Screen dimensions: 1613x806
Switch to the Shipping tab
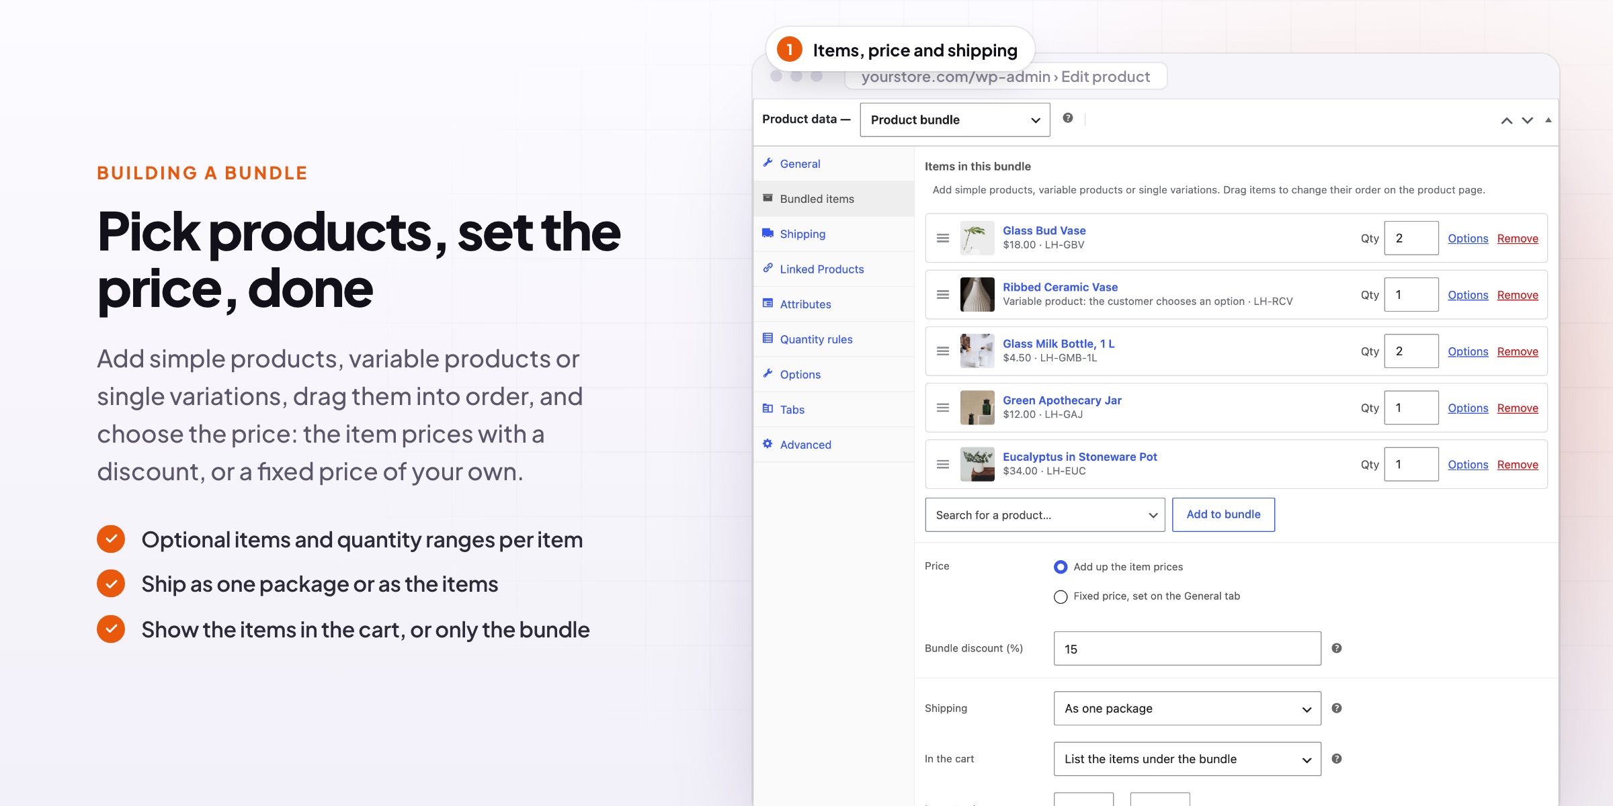[x=833, y=234]
